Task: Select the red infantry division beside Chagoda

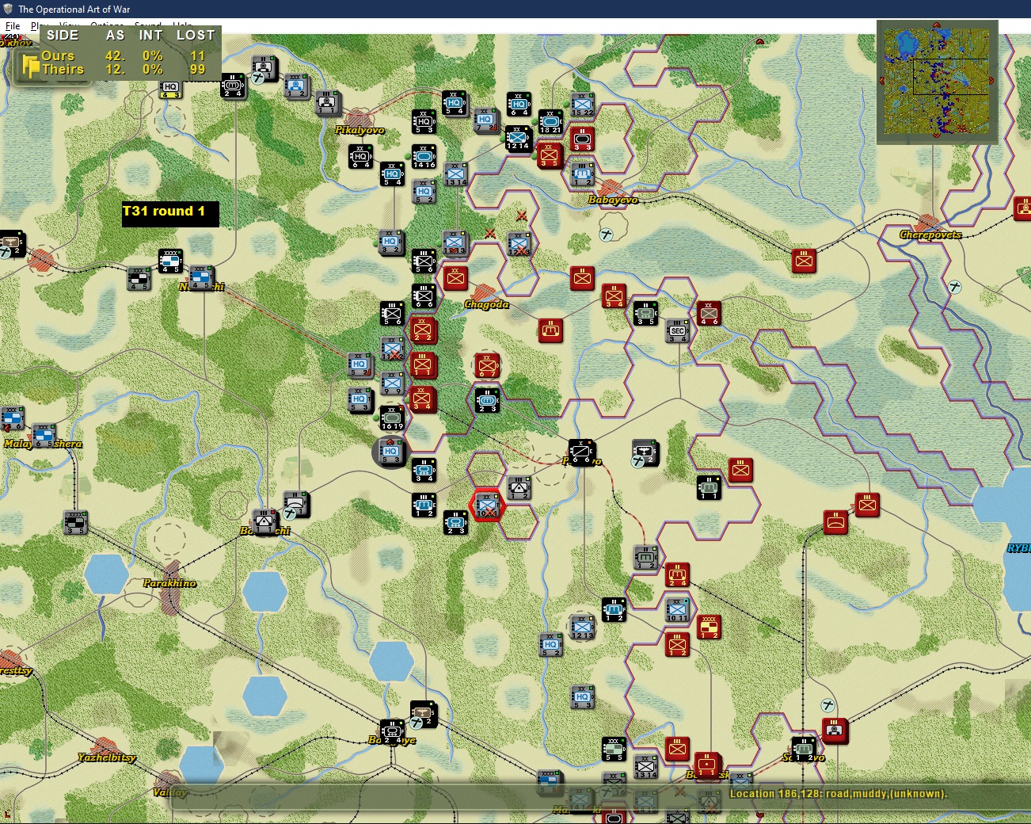Action: point(455,279)
